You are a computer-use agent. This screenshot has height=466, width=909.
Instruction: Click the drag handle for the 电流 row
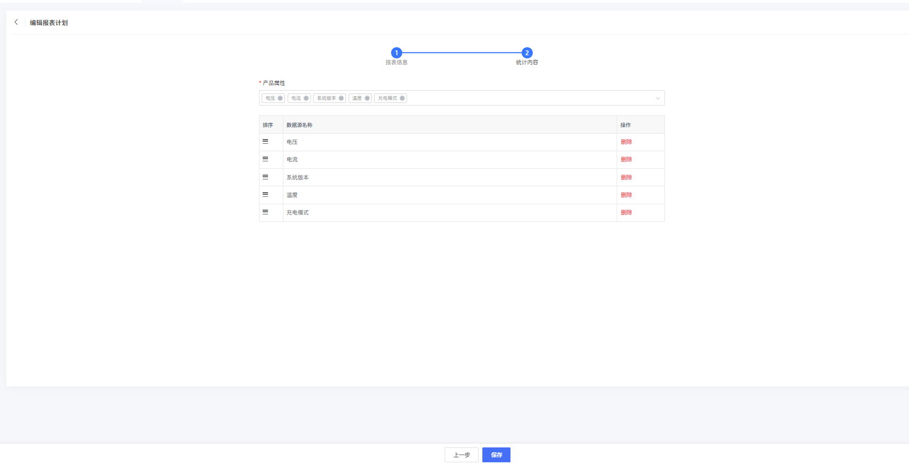(x=265, y=159)
